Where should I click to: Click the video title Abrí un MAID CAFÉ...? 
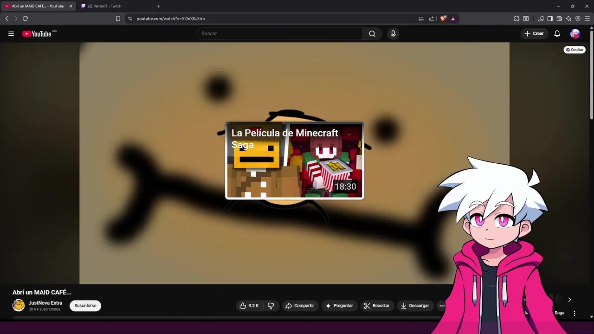pos(42,292)
